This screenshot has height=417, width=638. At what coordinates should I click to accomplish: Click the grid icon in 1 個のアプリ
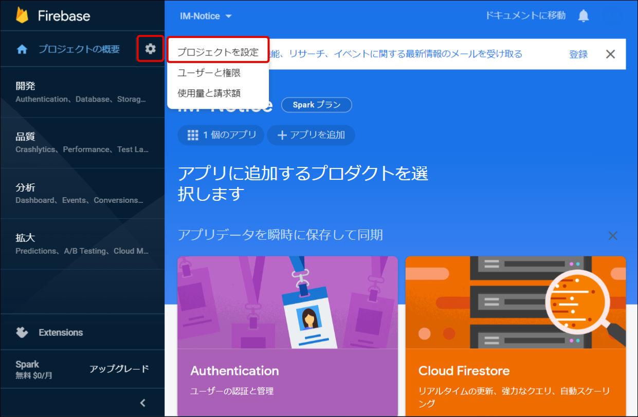coord(193,135)
